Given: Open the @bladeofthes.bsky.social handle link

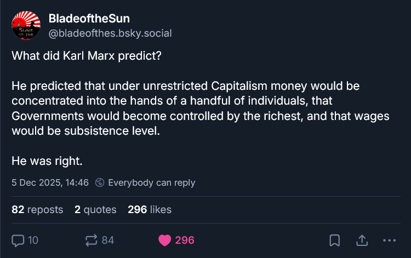Looking at the screenshot, I should (110, 33).
